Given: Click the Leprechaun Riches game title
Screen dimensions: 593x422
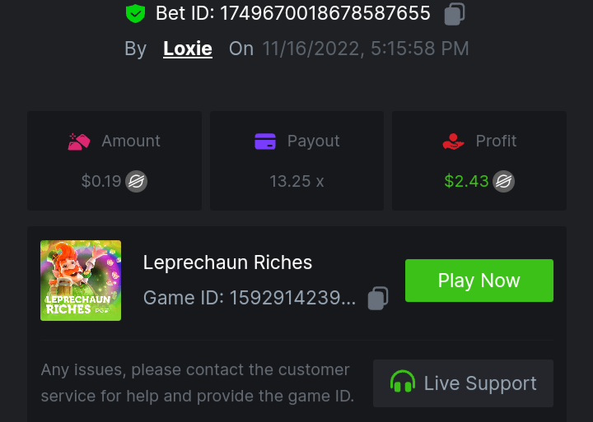Looking at the screenshot, I should coord(227,262).
